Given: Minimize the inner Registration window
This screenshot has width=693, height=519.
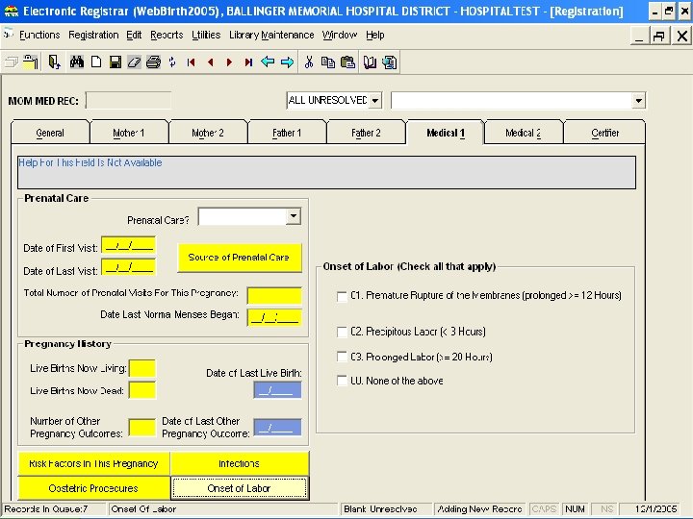Looking at the screenshot, I should 639,36.
